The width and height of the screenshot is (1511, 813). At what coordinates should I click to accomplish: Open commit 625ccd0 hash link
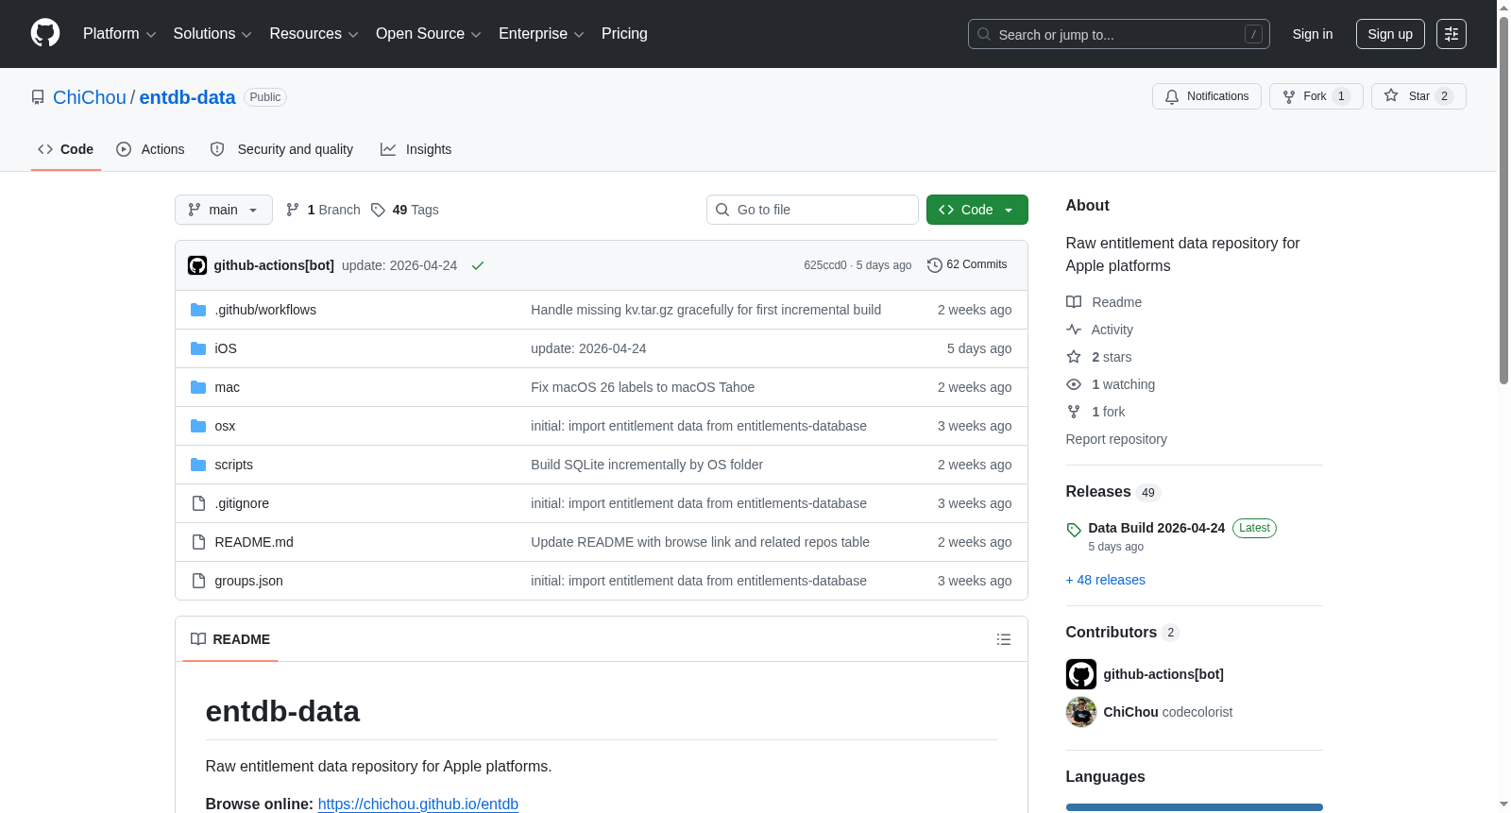[x=825, y=265]
